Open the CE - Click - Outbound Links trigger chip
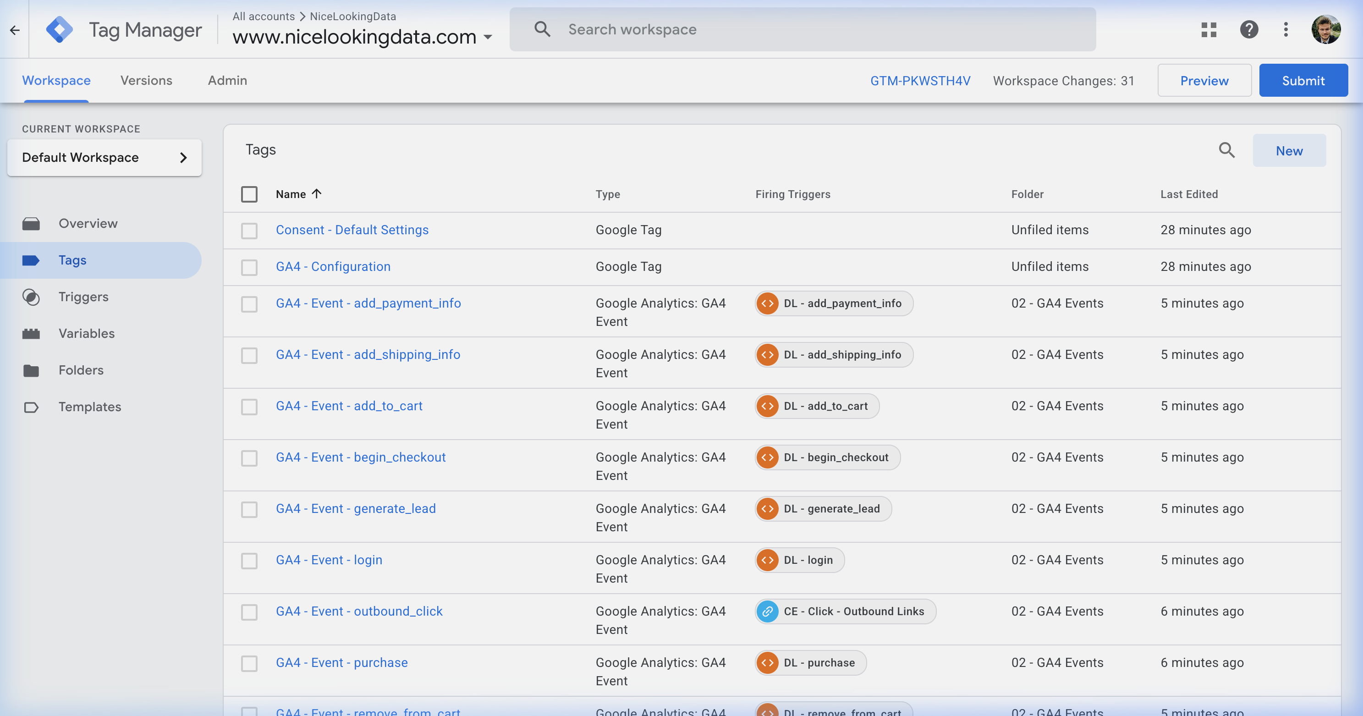The height and width of the screenshot is (716, 1363). 845,611
